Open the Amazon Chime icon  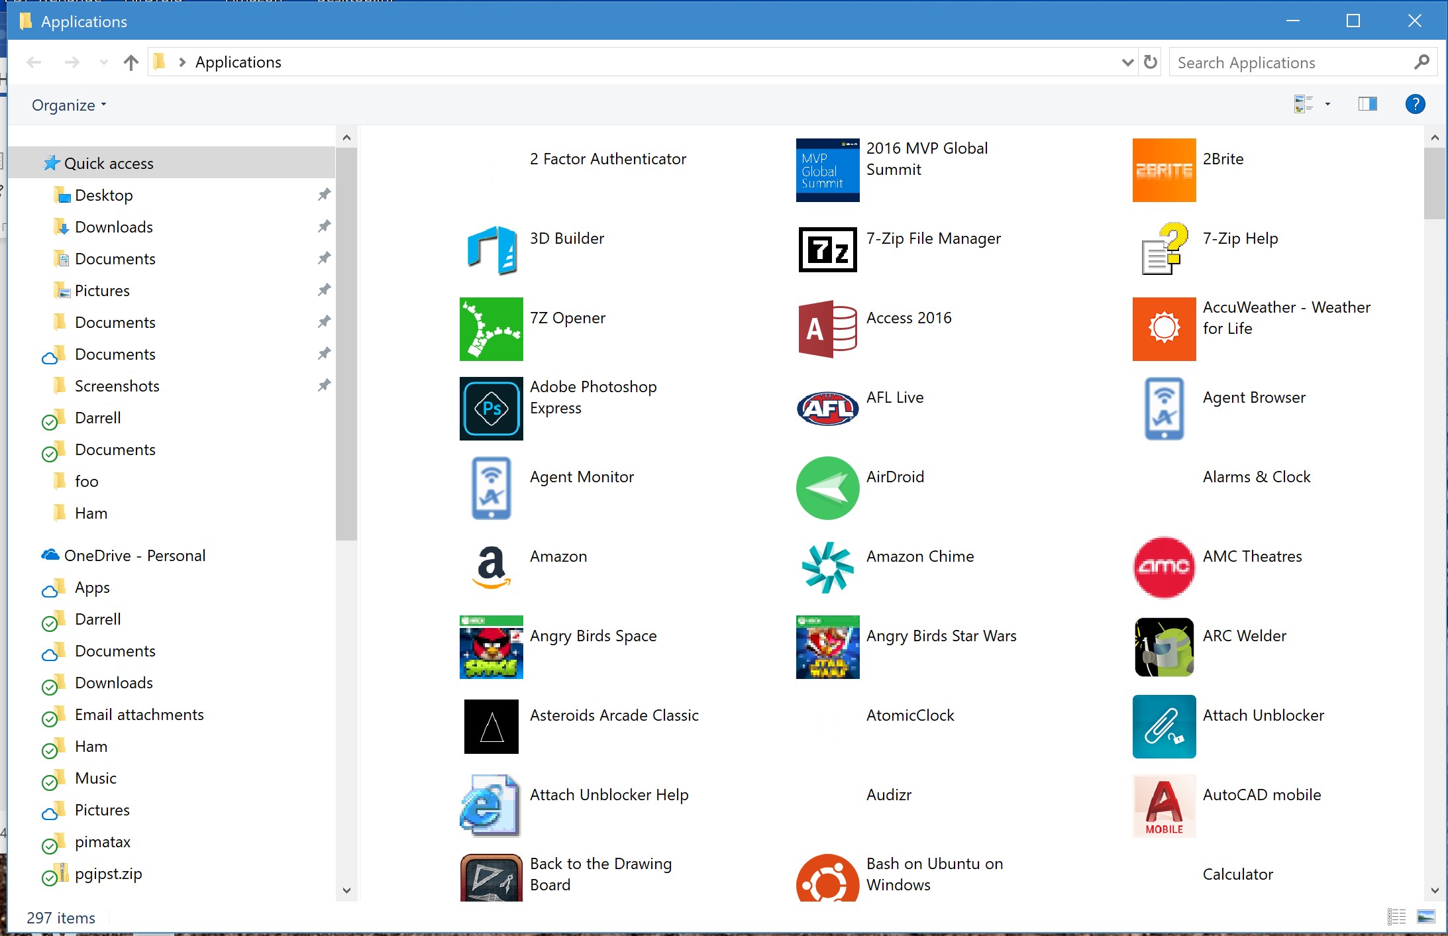[828, 568]
